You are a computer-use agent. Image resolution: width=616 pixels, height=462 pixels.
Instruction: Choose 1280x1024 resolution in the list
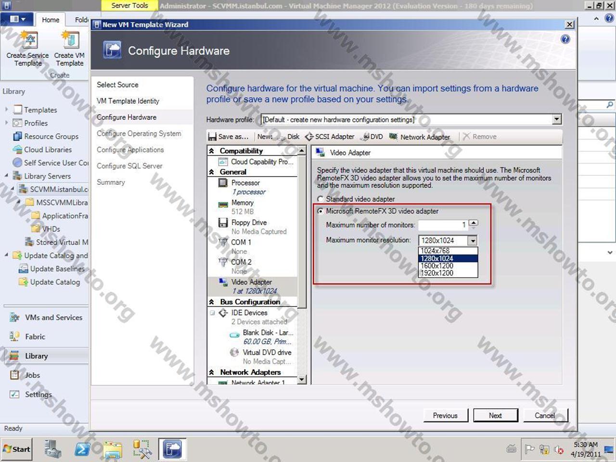(x=448, y=258)
